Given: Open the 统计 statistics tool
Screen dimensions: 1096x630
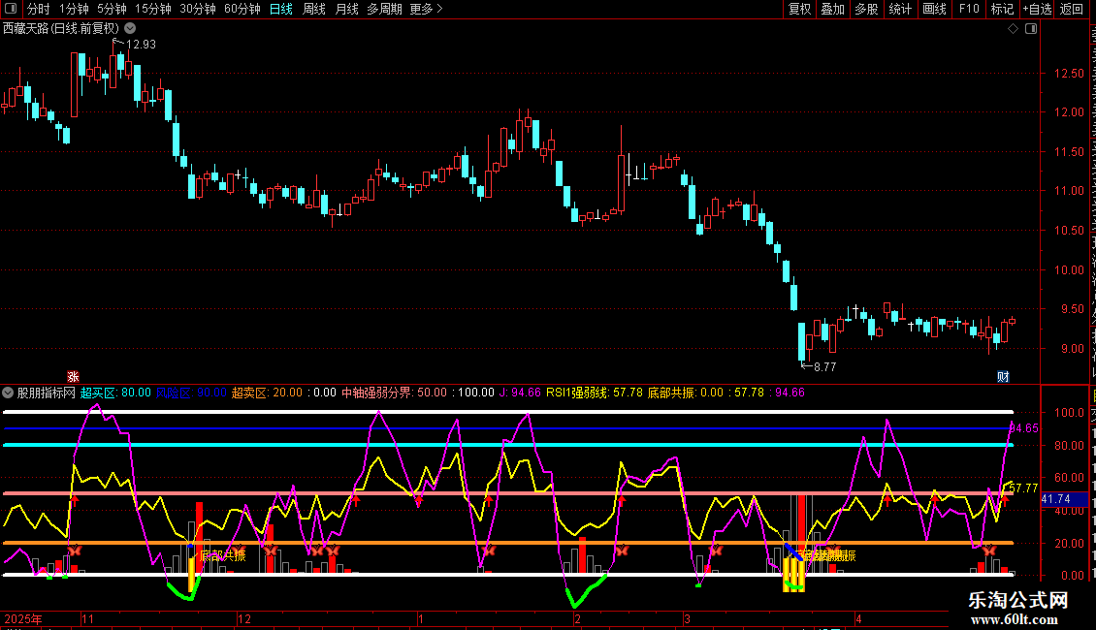Looking at the screenshot, I should pos(899,9).
